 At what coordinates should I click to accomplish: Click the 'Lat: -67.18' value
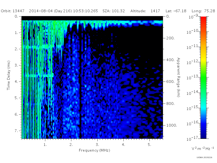point(176,11)
